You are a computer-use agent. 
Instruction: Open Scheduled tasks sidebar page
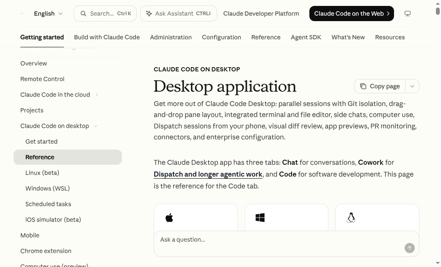(x=67, y=204)
